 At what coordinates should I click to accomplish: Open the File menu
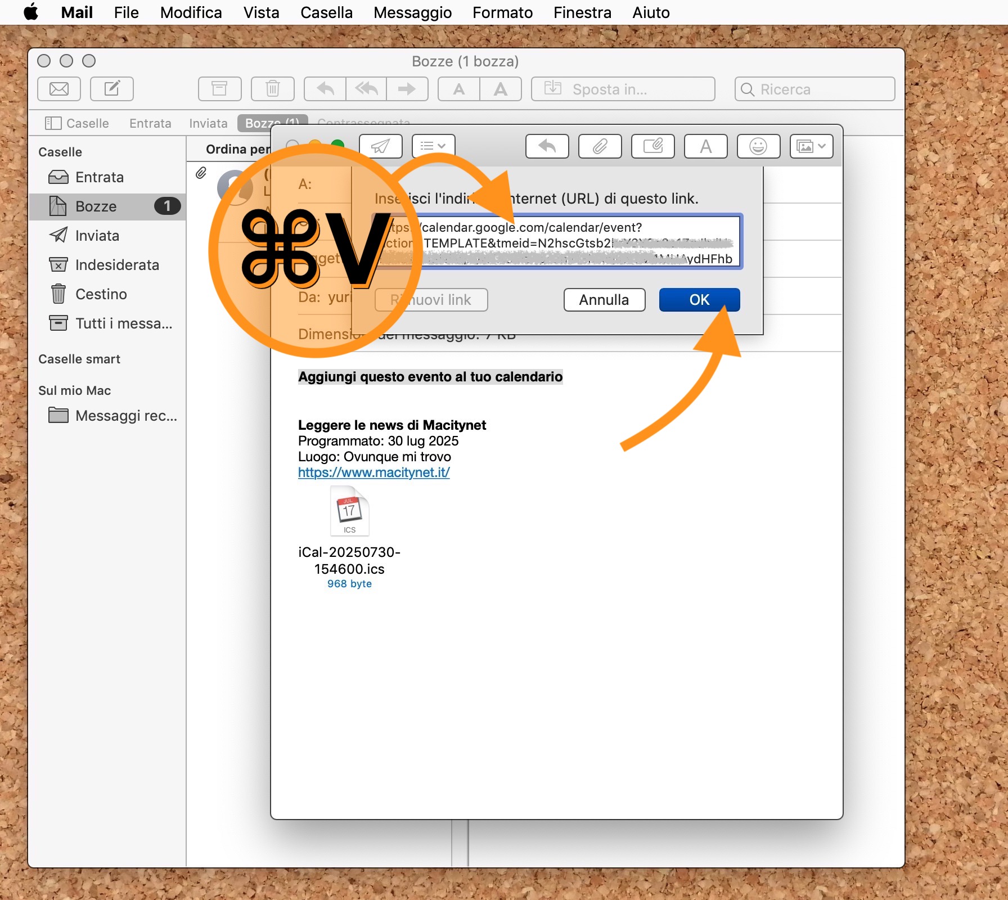(126, 12)
